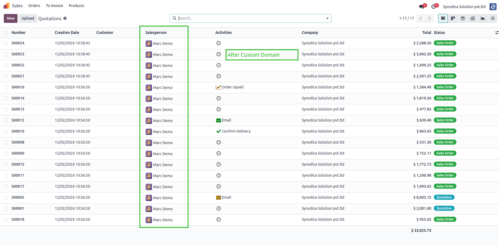The image size is (499, 246).
Task: Click the activity clock for S00024
Action: click(x=219, y=43)
